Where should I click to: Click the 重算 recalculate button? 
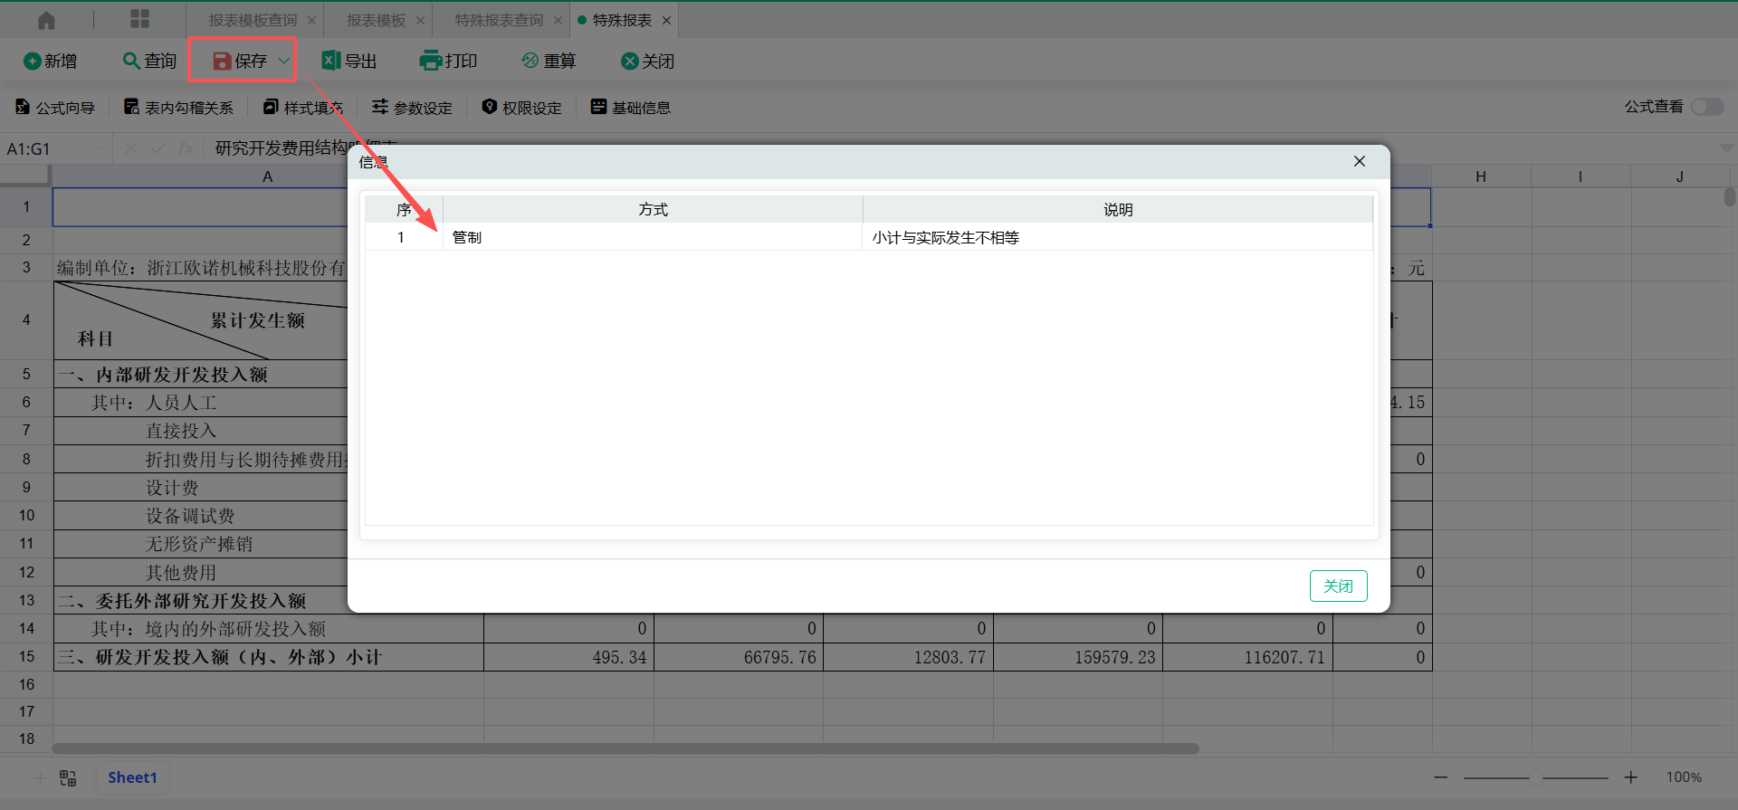coord(549,61)
